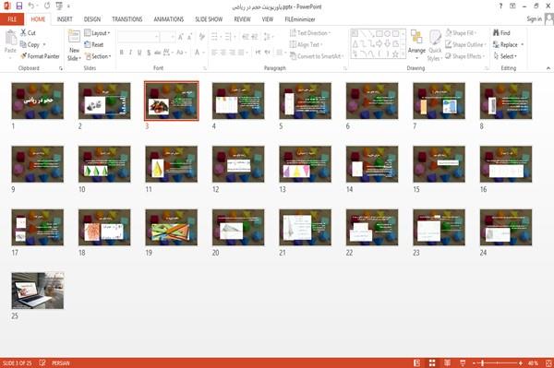The height and width of the screenshot is (368, 554).
Task: Switch to Reading view icon
Action: pos(447,362)
